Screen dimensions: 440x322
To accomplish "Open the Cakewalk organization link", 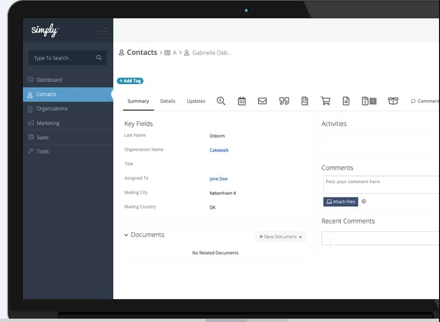I will [219, 150].
